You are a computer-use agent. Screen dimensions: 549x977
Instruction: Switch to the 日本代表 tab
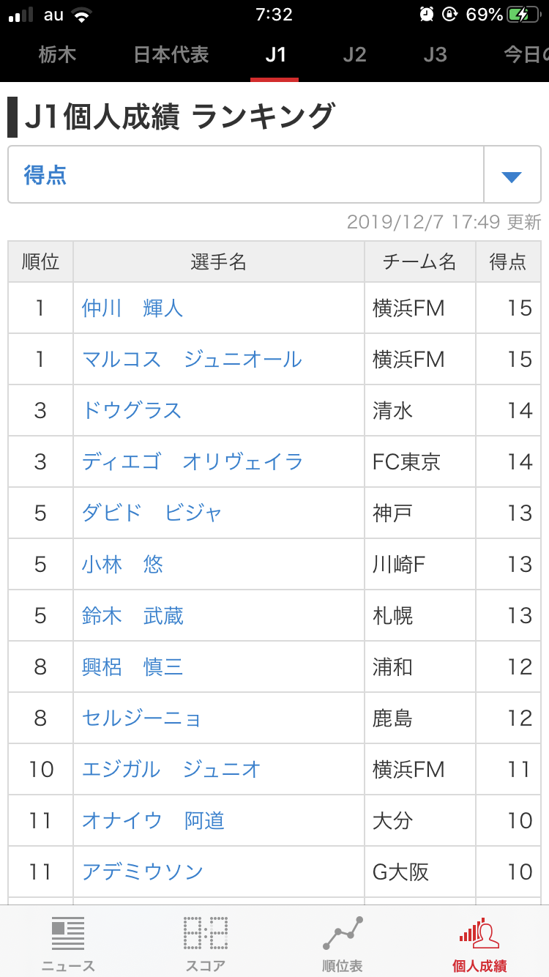point(171,55)
